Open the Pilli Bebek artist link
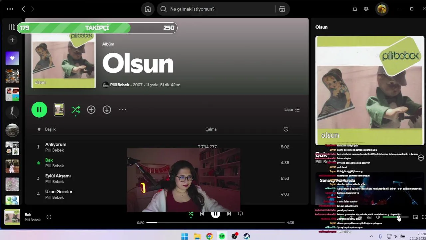 click(119, 85)
